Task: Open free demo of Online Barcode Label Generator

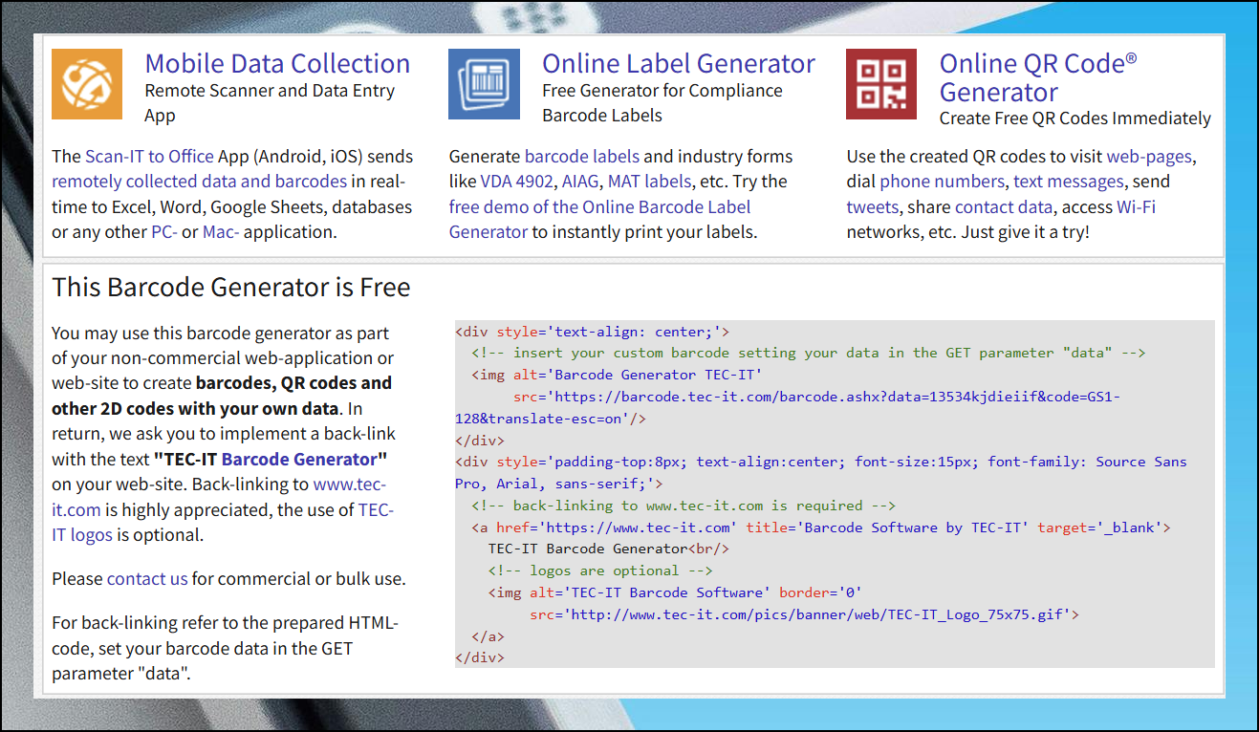Action: [x=600, y=220]
